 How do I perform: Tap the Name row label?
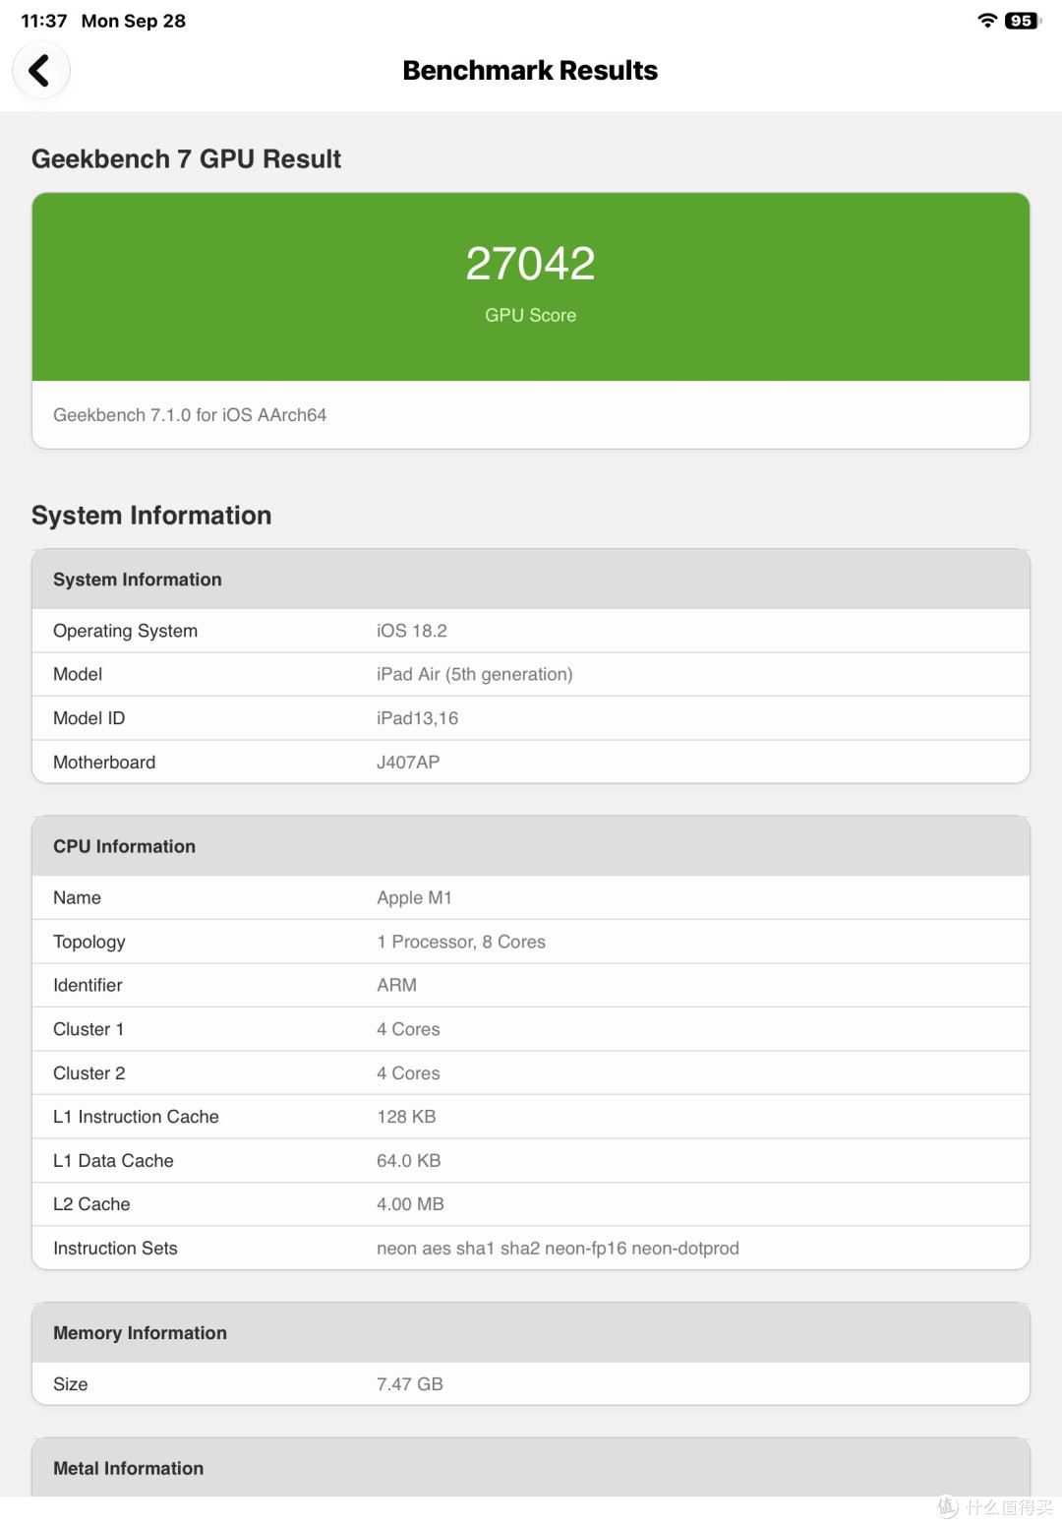(77, 897)
